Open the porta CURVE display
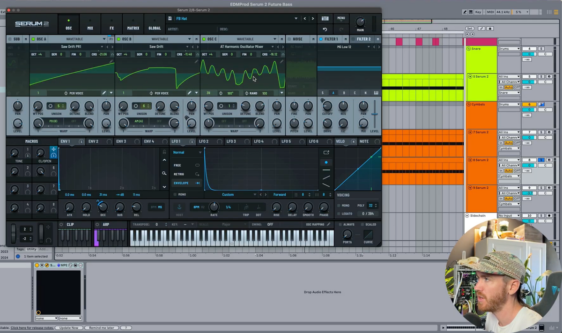Viewport: 562px width, 333px height. tap(368, 235)
